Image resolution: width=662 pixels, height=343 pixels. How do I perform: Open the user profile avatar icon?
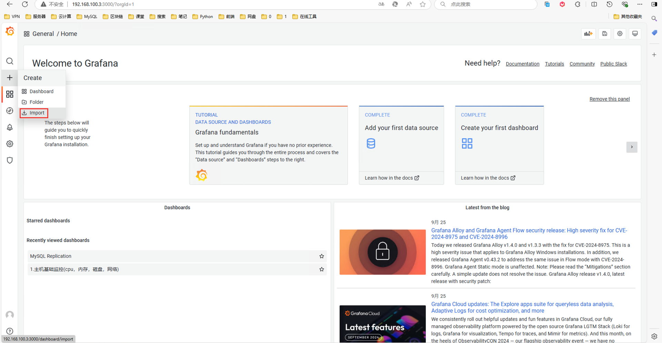(x=10, y=315)
